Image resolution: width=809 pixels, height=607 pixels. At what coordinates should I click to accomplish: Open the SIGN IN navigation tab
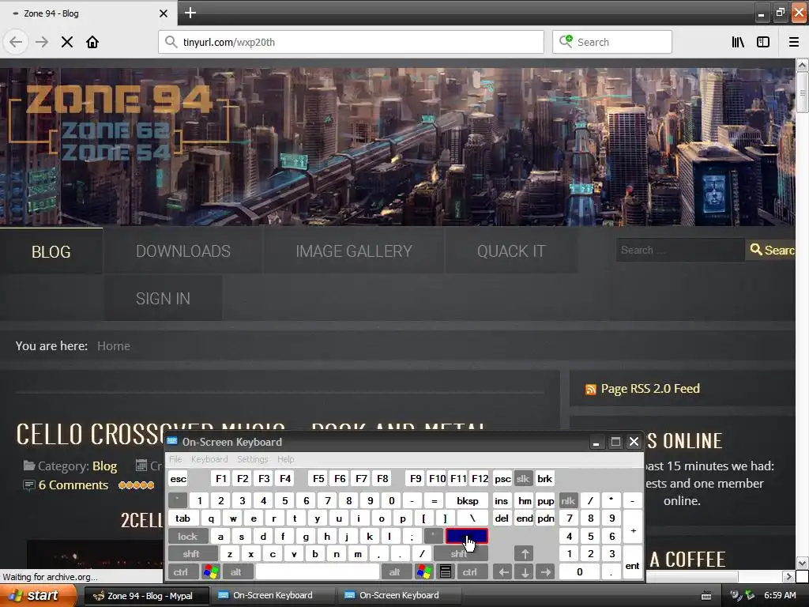(163, 298)
